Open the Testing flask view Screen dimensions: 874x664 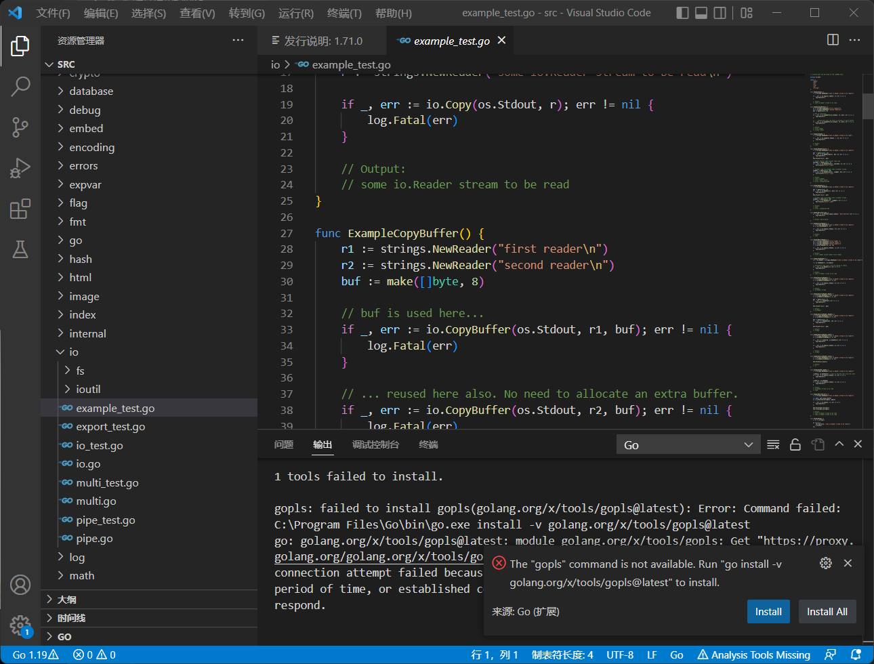tap(20, 249)
